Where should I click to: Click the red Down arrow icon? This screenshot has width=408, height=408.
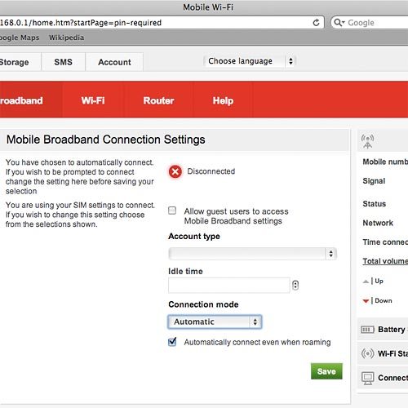[x=366, y=301]
